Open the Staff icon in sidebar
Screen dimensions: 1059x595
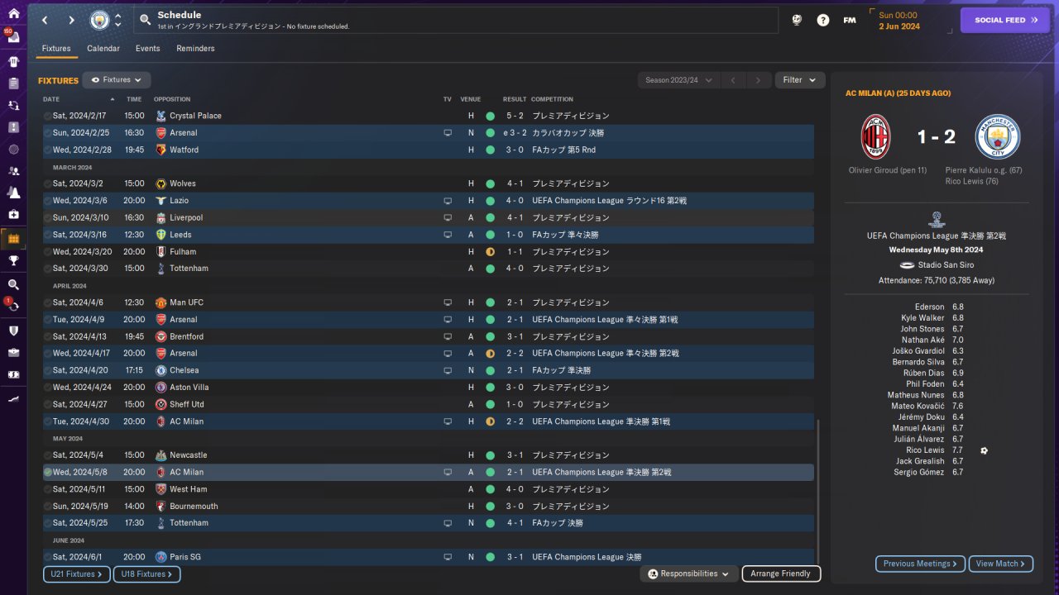[x=13, y=171]
